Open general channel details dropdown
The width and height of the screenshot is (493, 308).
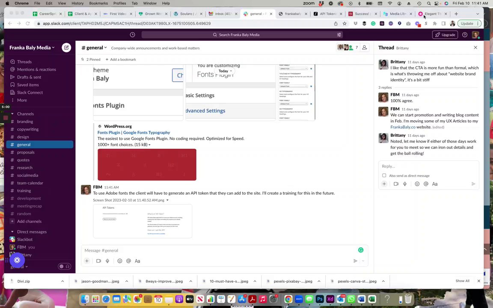(x=94, y=48)
